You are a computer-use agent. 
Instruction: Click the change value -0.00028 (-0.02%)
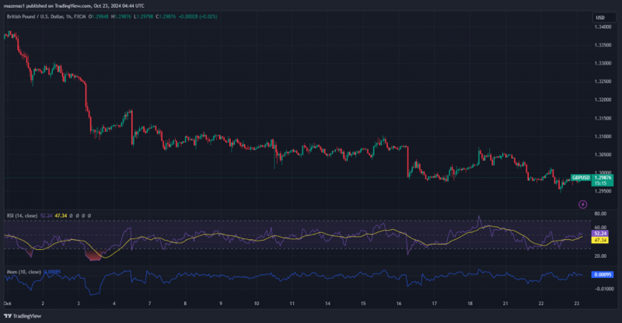[198, 16]
